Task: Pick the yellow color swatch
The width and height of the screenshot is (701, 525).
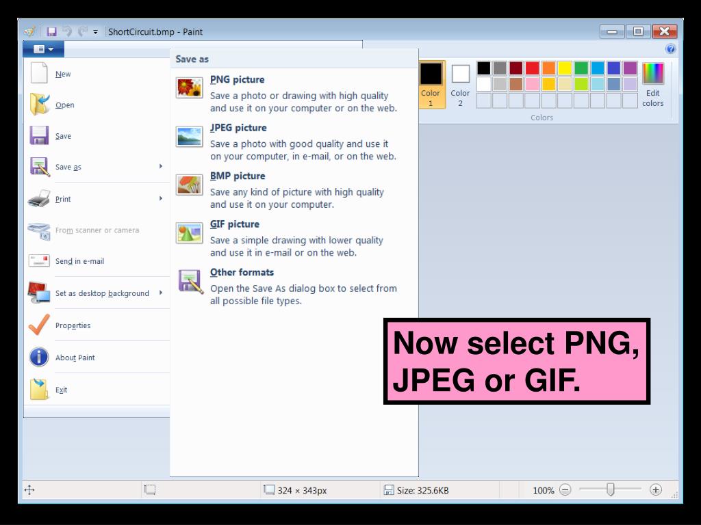Action: 565,68
